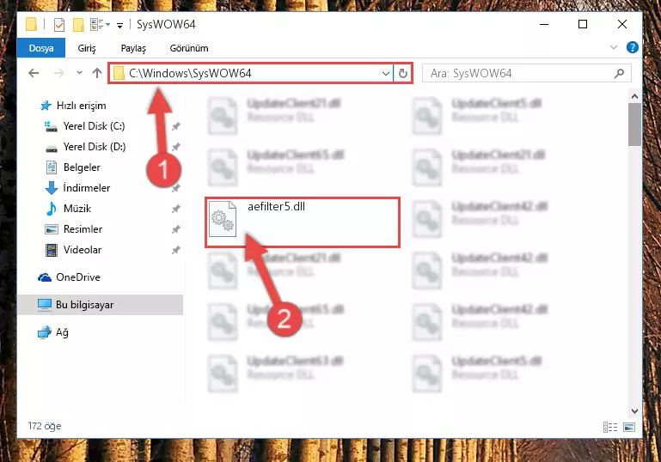The width and height of the screenshot is (661, 462).
Task: Open Resimler folder in sidebar
Action: click(x=83, y=229)
